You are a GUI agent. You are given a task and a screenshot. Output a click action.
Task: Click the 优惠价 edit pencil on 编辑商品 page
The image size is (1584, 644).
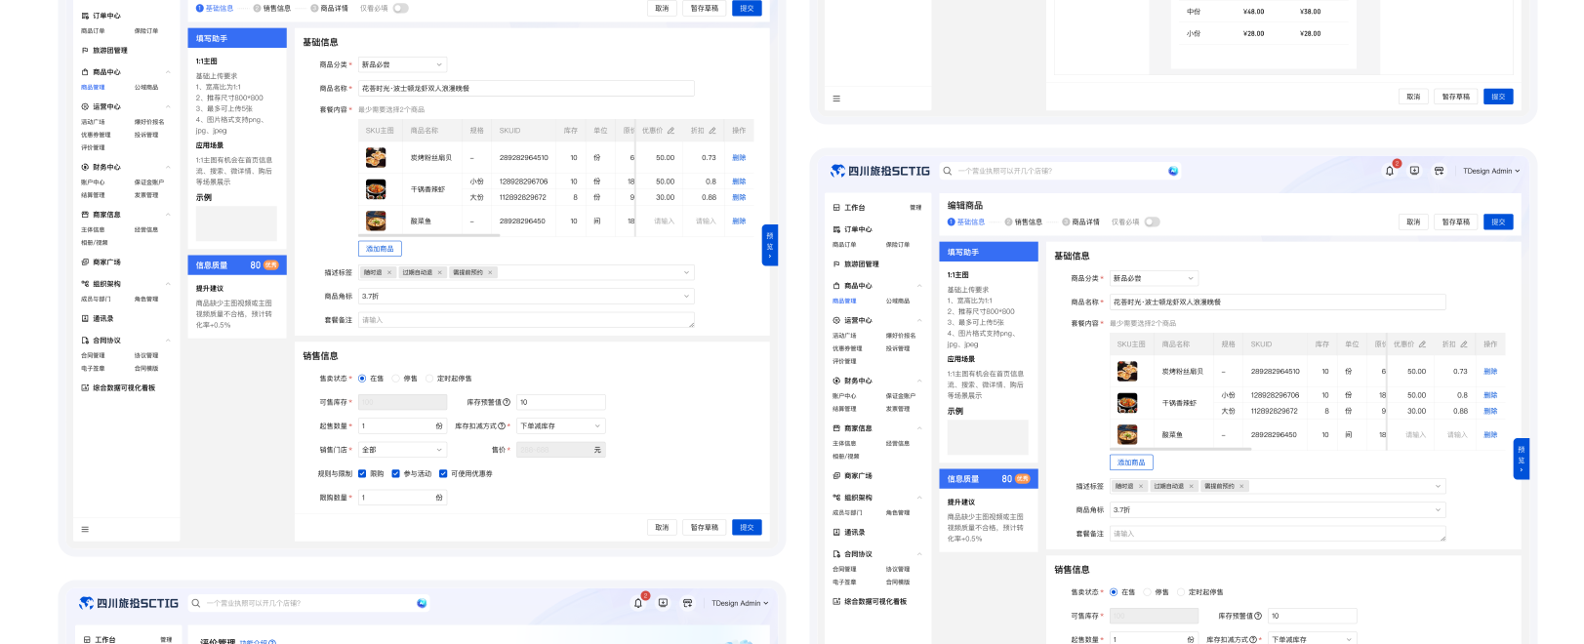pos(1422,344)
